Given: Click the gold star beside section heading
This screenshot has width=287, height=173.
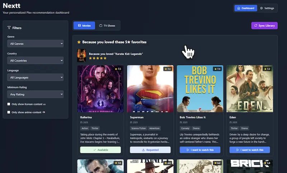Looking at the screenshot, I should [79, 42].
